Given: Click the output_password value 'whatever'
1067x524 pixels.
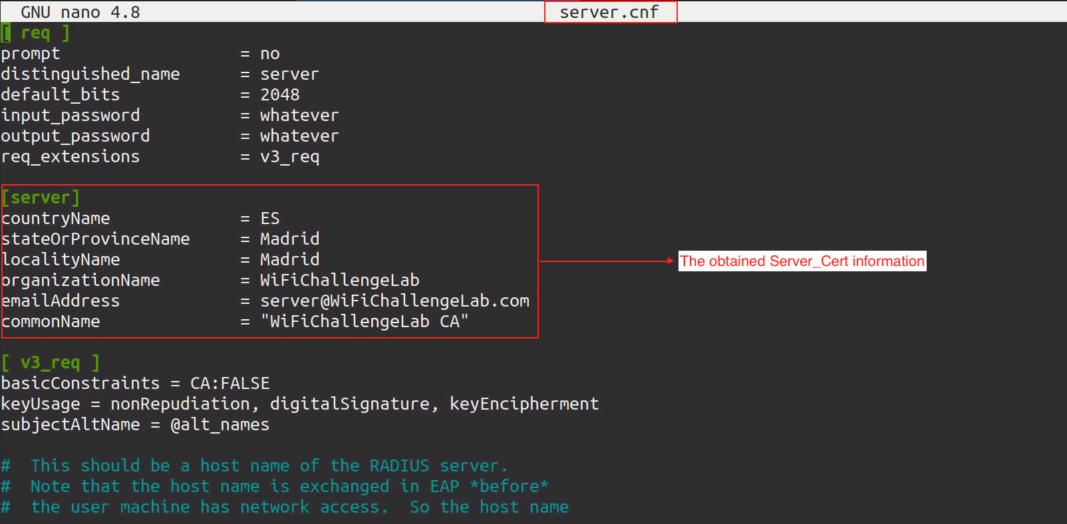Looking at the screenshot, I should coord(299,136).
